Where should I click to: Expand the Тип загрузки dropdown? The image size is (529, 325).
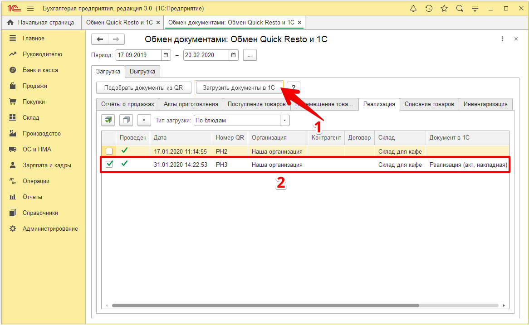pyautogui.click(x=285, y=121)
